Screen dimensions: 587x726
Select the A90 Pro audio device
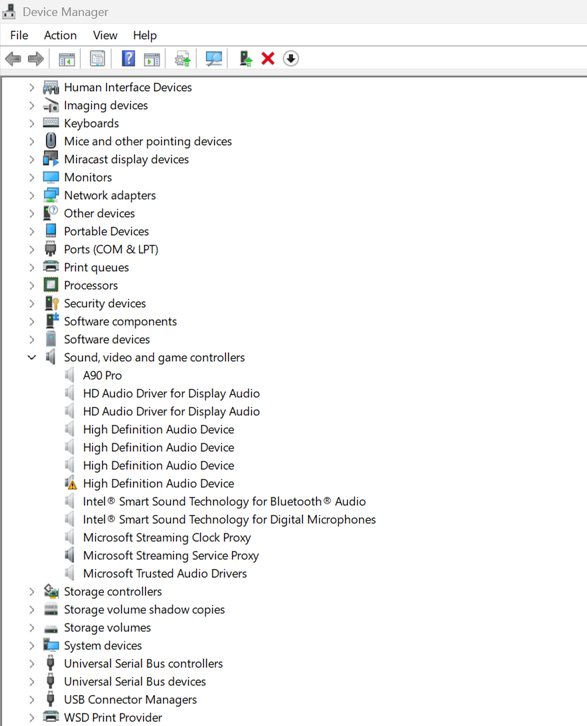coord(102,375)
